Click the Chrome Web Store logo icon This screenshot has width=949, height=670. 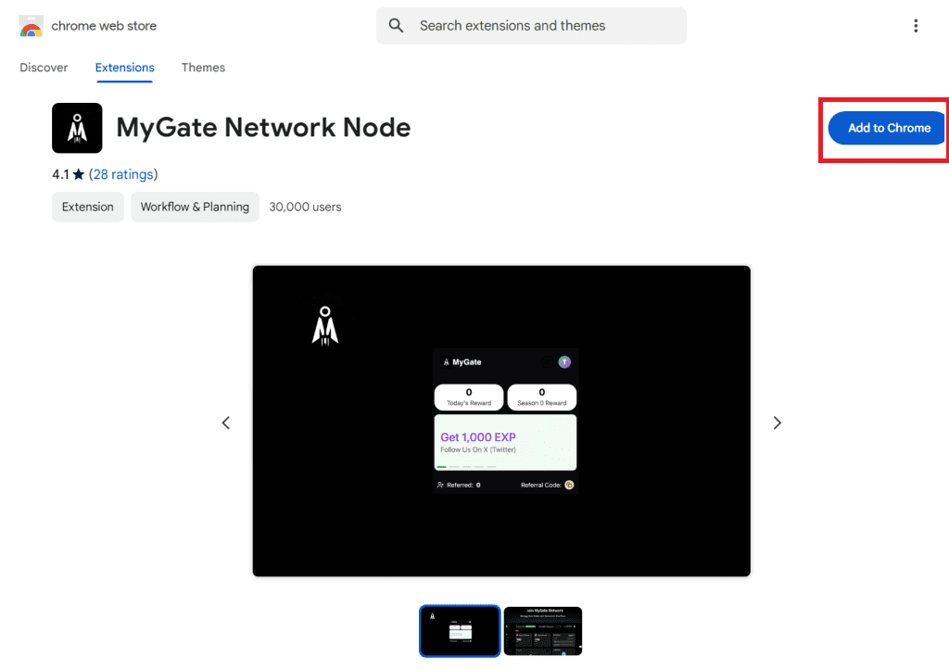point(31,26)
